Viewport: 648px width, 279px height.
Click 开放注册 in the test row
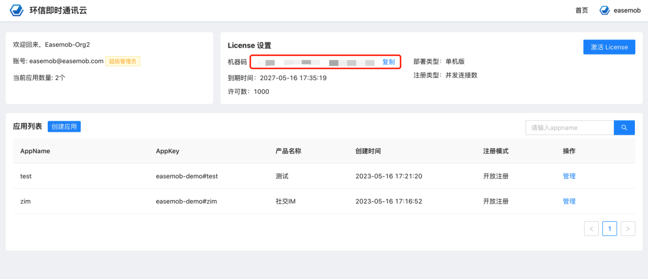496,176
